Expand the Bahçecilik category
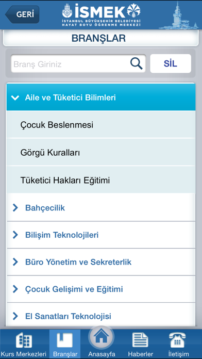The width and height of the screenshot is (202, 359). point(101,208)
